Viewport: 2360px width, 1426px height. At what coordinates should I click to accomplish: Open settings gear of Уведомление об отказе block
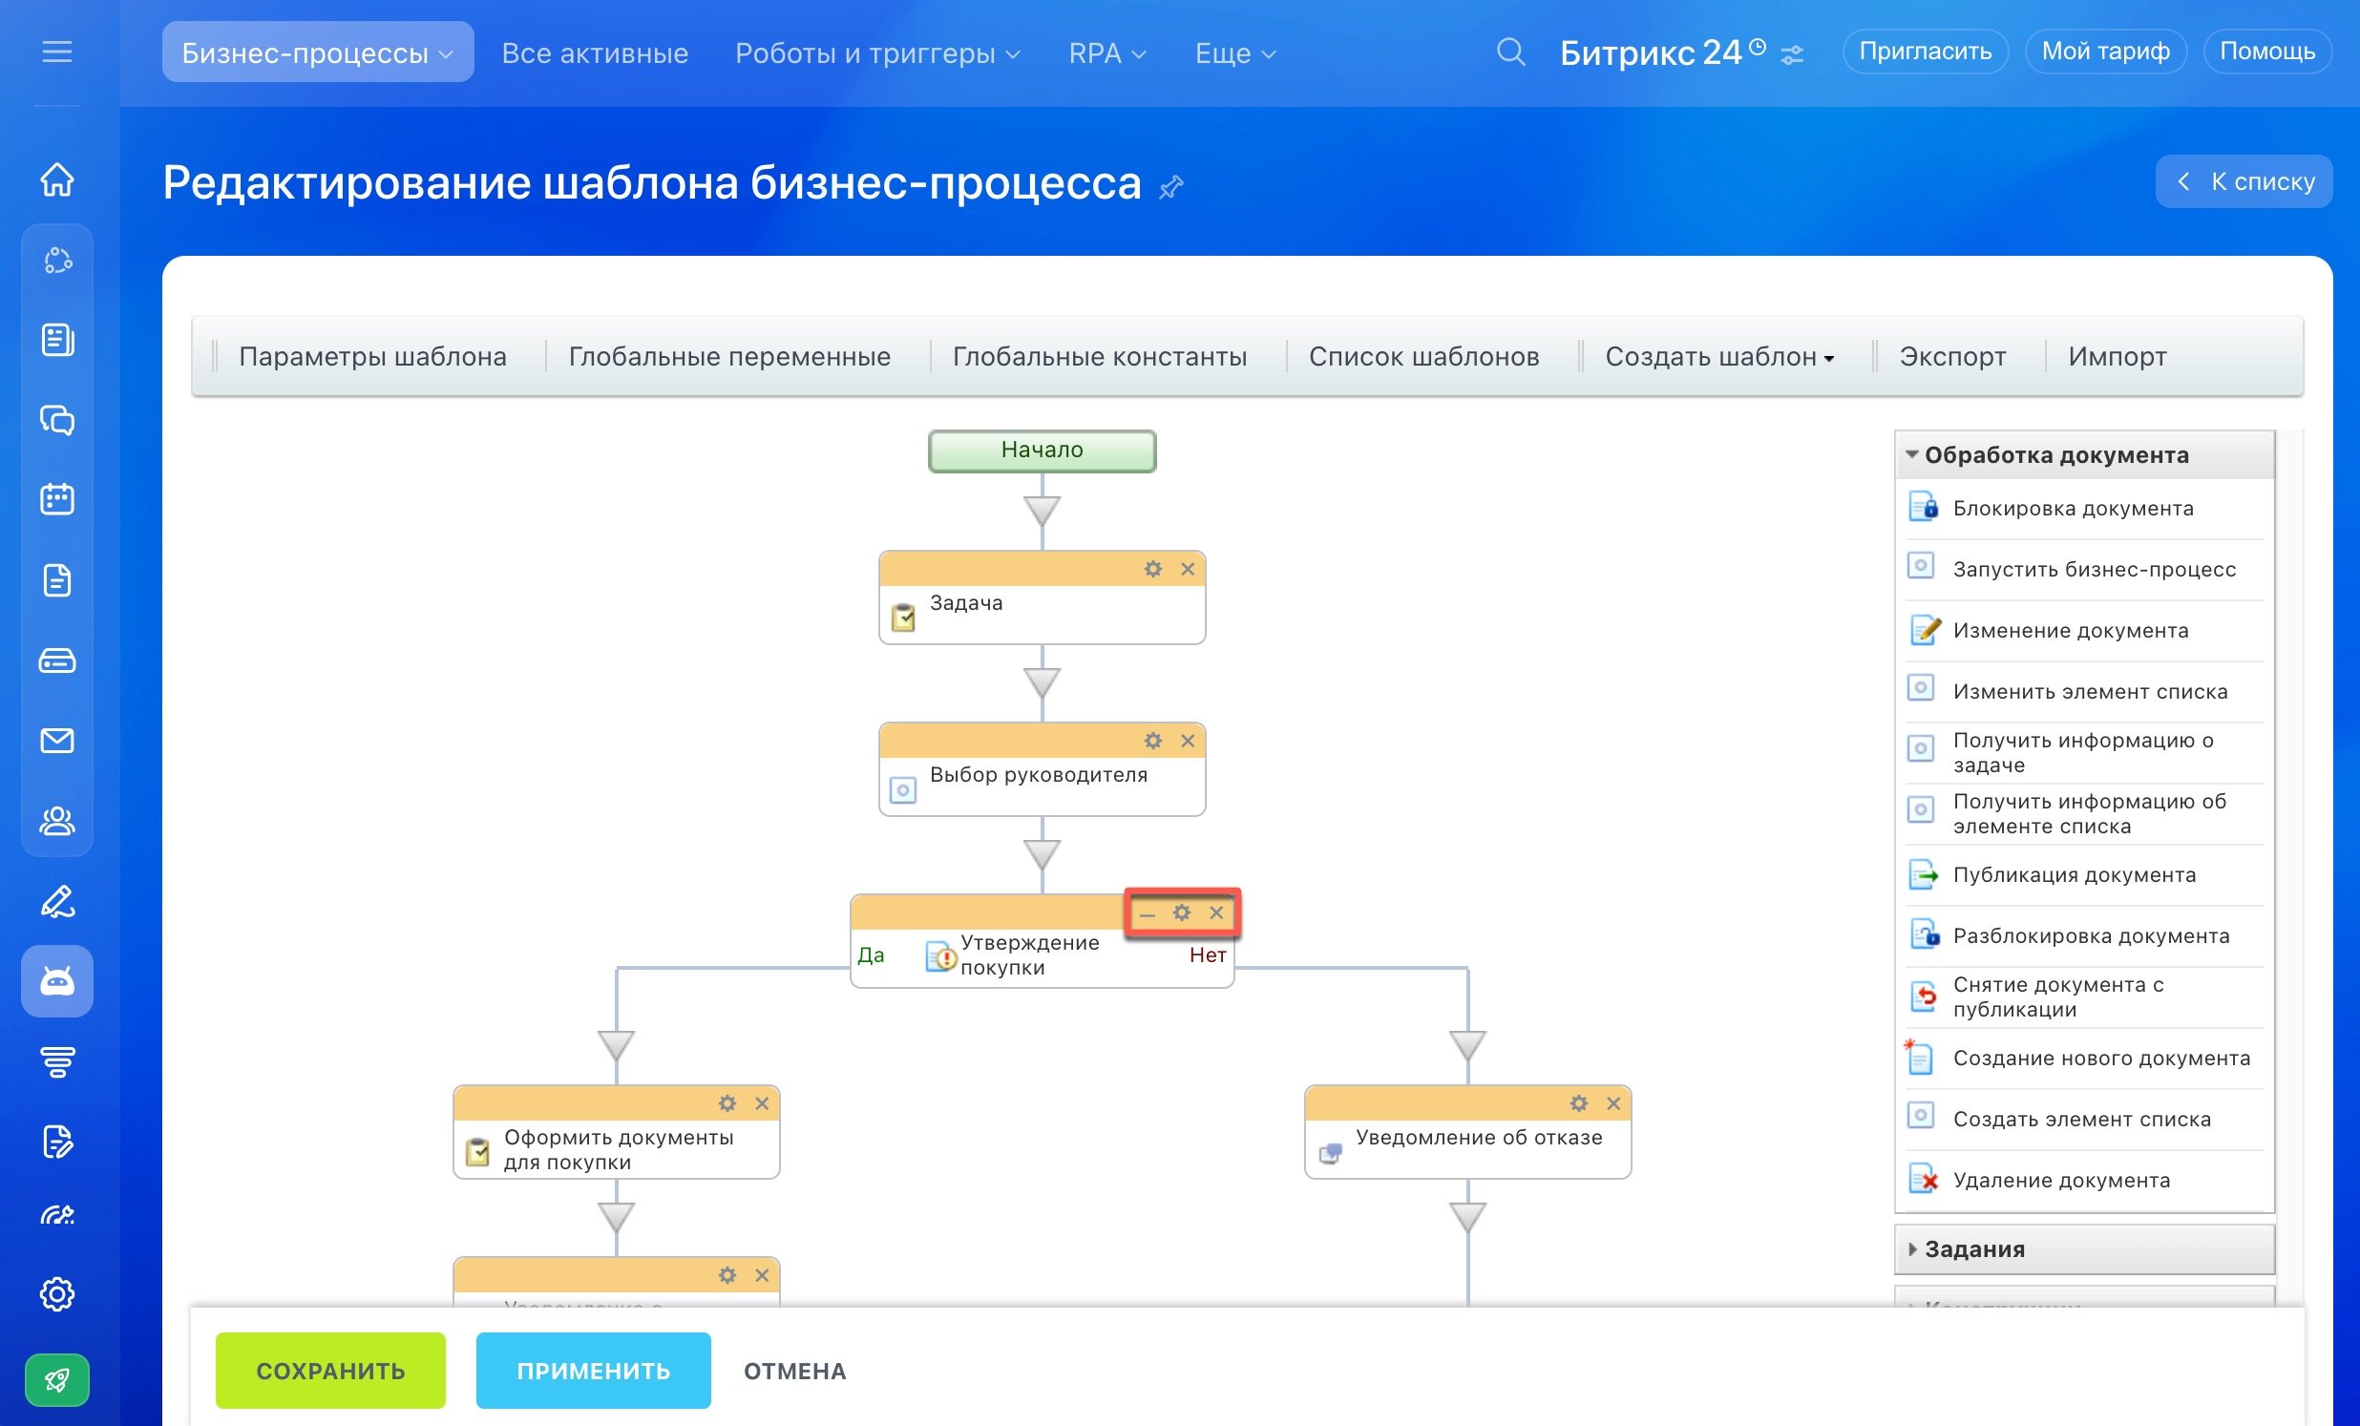(1577, 1103)
